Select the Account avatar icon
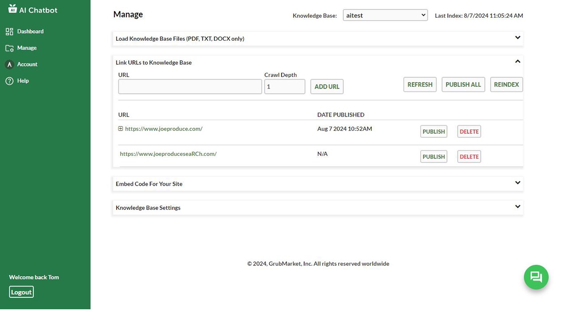The height and width of the screenshot is (319, 568). pos(9,64)
